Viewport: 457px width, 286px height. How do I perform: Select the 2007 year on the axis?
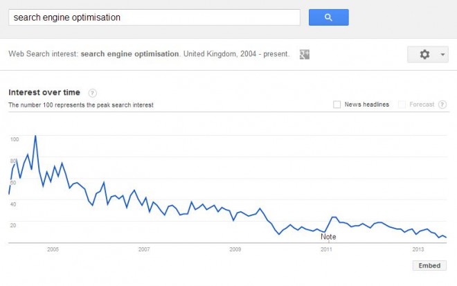click(144, 249)
